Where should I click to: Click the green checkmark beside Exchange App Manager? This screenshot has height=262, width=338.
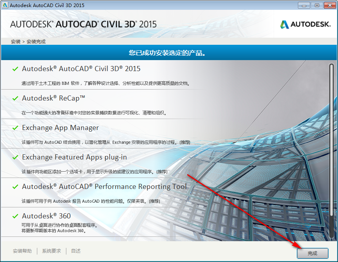coord(15,127)
